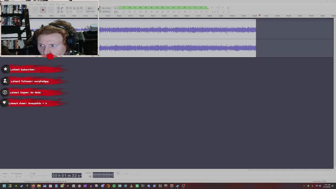Viewport: 336px width, 189px height.
Task: Click the record meter microphone icon
Action: pyautogui.click(x=115, y=8)
